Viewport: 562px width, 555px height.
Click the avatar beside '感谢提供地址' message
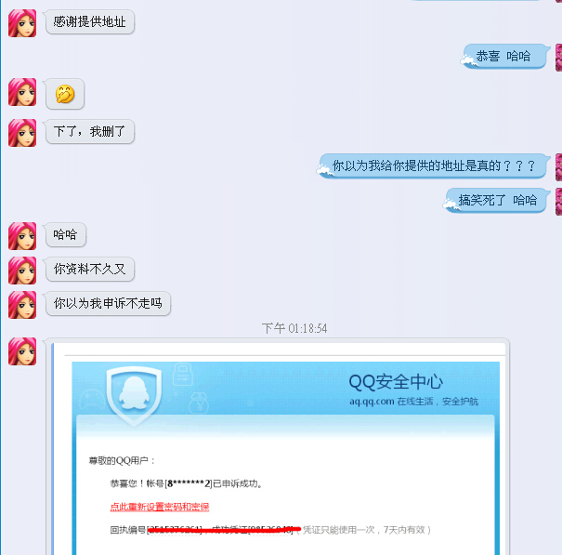coord(22,23)
